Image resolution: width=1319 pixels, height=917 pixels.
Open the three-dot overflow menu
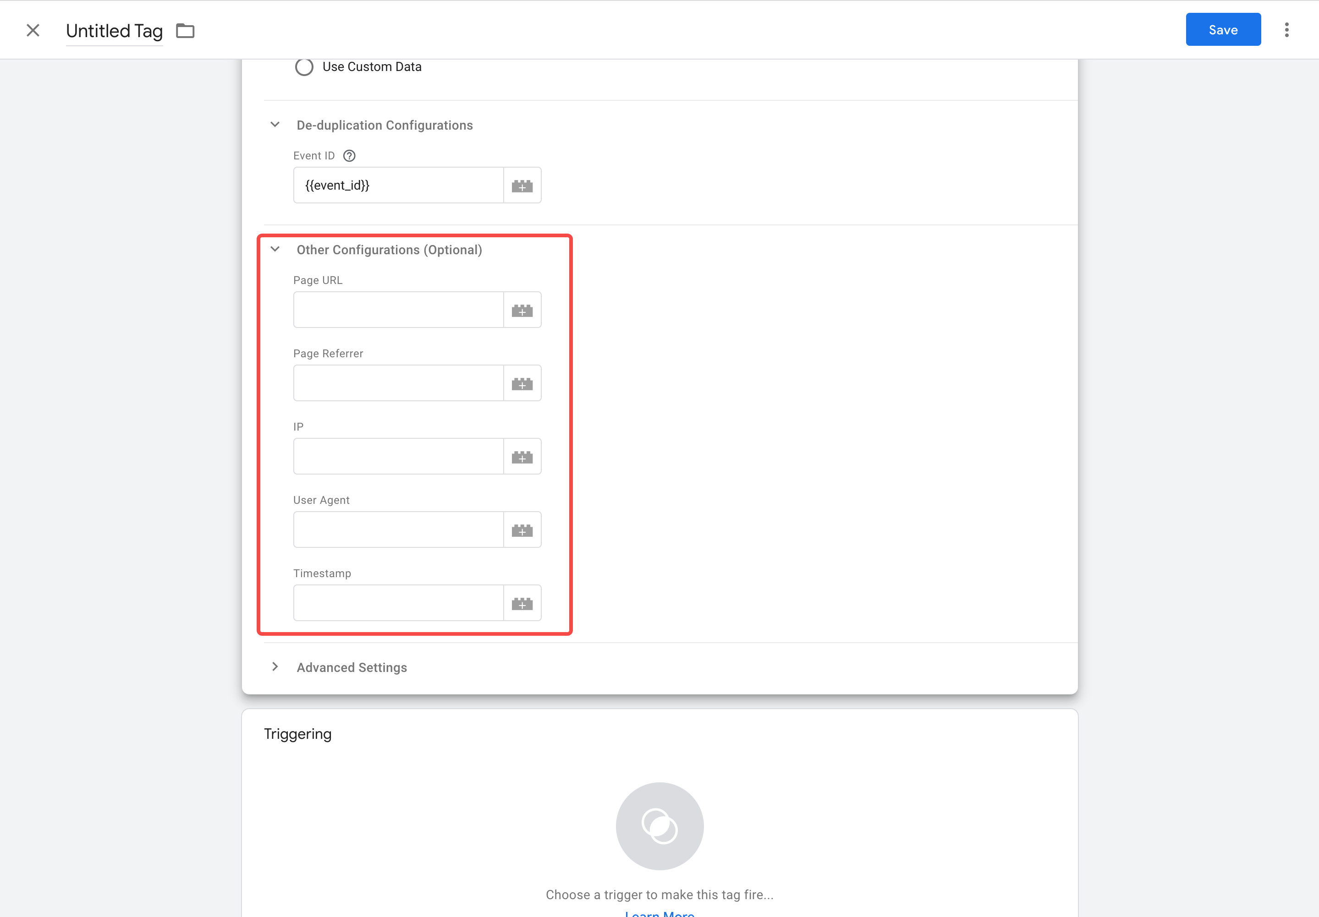pos(1286,29)
